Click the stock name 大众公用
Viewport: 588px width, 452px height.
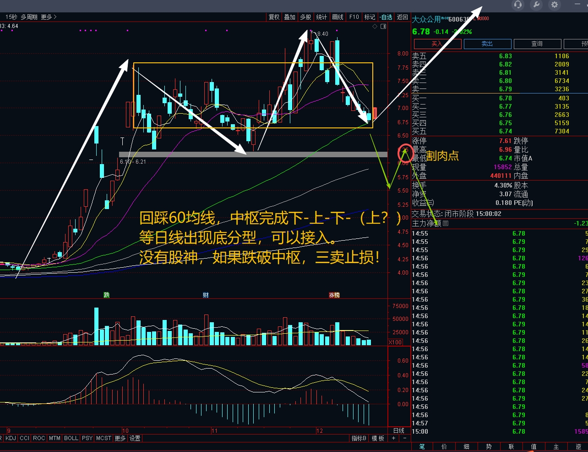tap(426, 19)
